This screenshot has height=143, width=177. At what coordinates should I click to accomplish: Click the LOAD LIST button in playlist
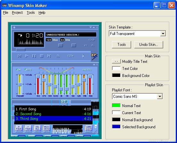coord(88,129)
